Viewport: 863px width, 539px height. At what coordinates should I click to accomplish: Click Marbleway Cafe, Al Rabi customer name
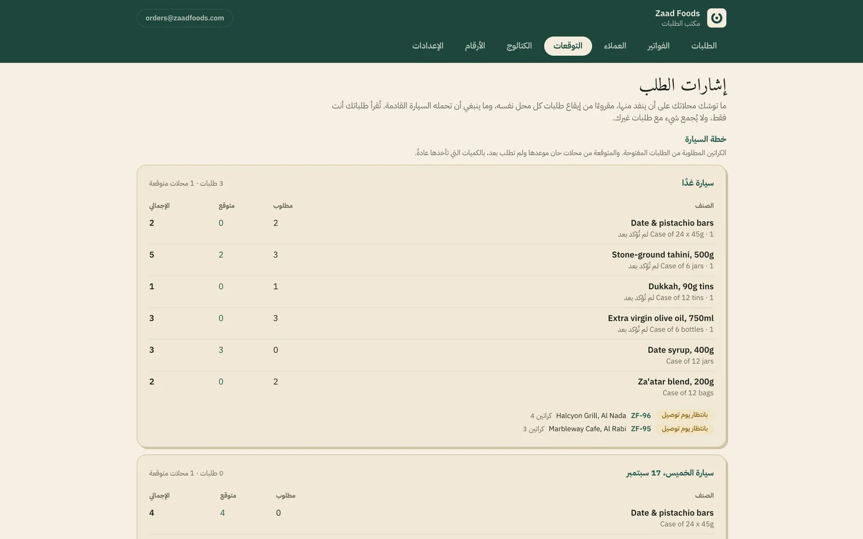(x=587, y=429)
